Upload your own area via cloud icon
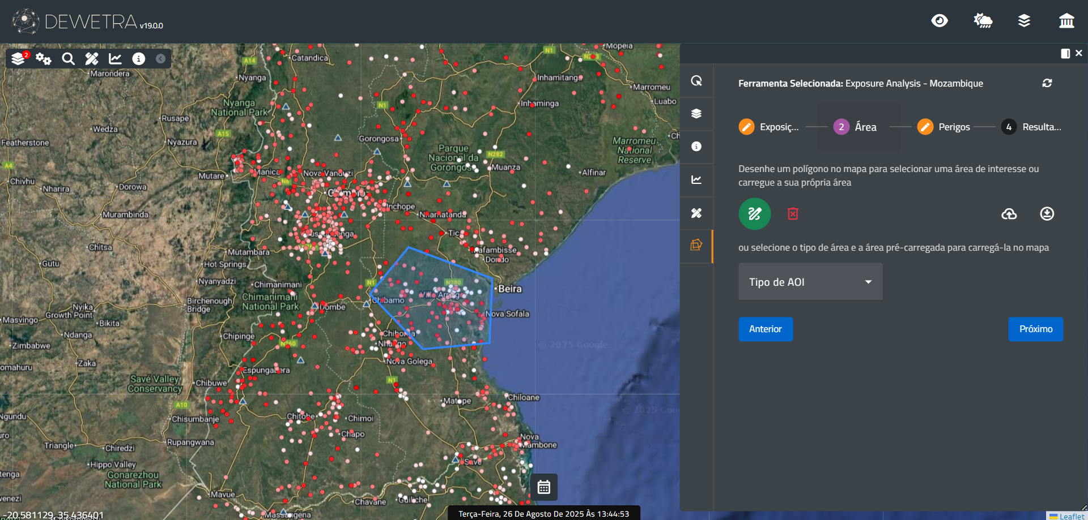This screenshot has width=1088, height=520. coord(1009,214)
